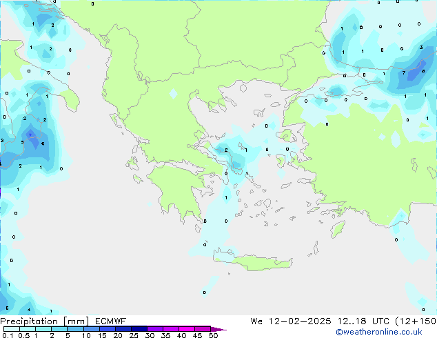Screen dimensions: 437x338
Task: Click the '[mm]' unit label
Action: click(76, 321)
